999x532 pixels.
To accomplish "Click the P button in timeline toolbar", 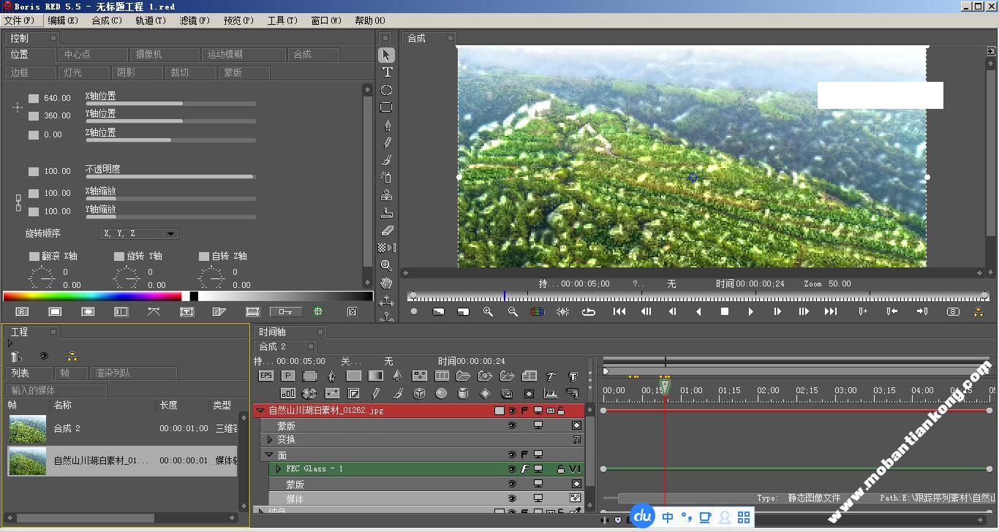I will click(288, 376).
